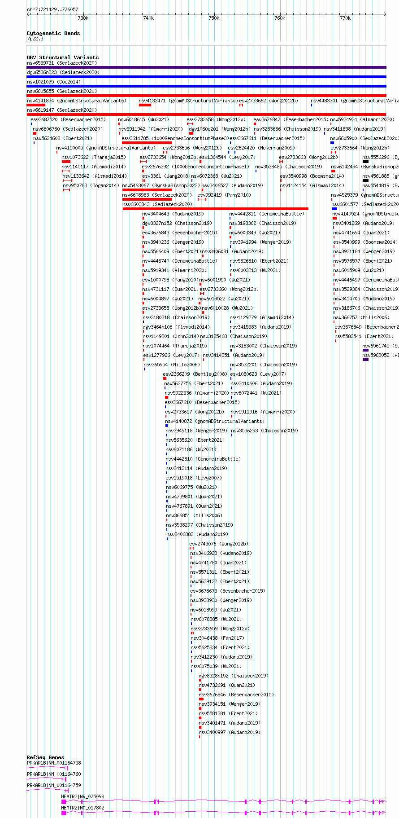
Task: Click the red bar under nsv6603843
Action: [x=216, y=209]
